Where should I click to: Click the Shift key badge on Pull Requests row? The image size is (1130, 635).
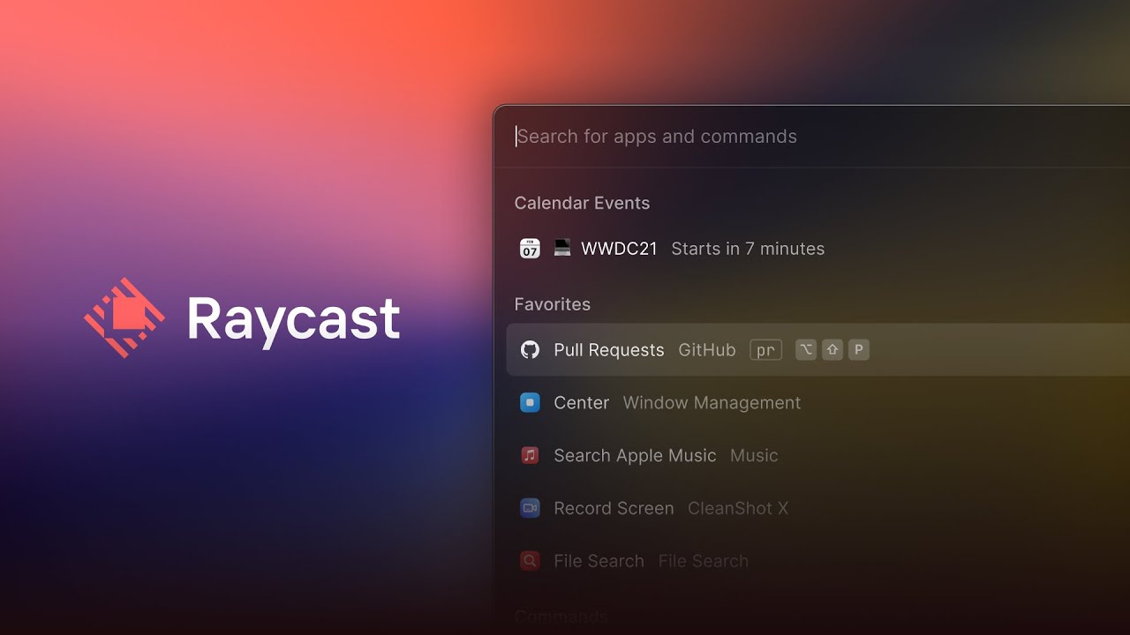coord(832,349)
